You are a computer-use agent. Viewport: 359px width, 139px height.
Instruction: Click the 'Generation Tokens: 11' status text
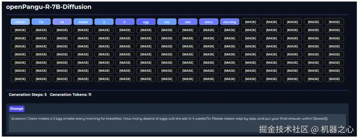point(70,95)
